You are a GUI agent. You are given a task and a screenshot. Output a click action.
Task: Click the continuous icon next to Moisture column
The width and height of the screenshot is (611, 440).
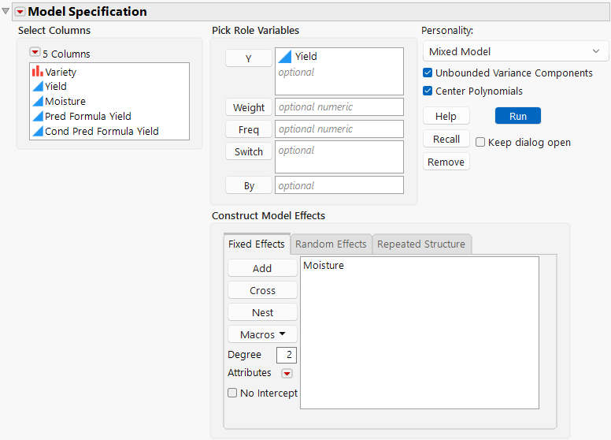point(38,102)
